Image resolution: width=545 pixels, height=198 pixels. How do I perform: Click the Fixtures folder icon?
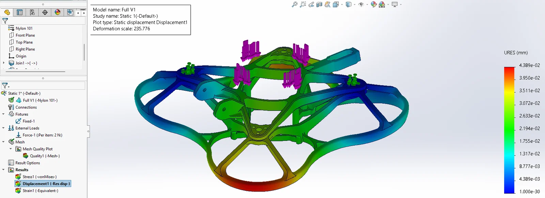coord(11,114)
